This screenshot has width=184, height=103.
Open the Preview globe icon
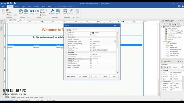tap(21, 11)
